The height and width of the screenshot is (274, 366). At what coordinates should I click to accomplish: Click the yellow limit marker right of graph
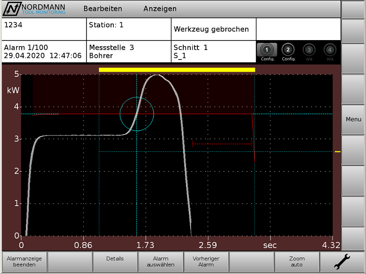[337, 152]
